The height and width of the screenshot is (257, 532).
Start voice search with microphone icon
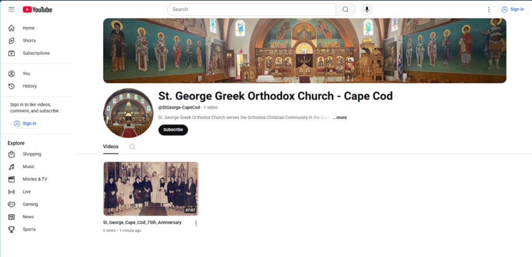367,10
